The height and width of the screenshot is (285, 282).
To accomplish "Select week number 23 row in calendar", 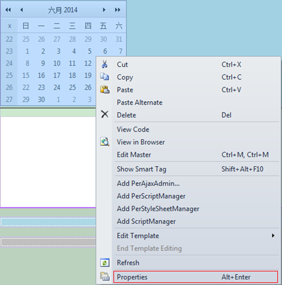I will pyautogui.click(x=9, y=51).
